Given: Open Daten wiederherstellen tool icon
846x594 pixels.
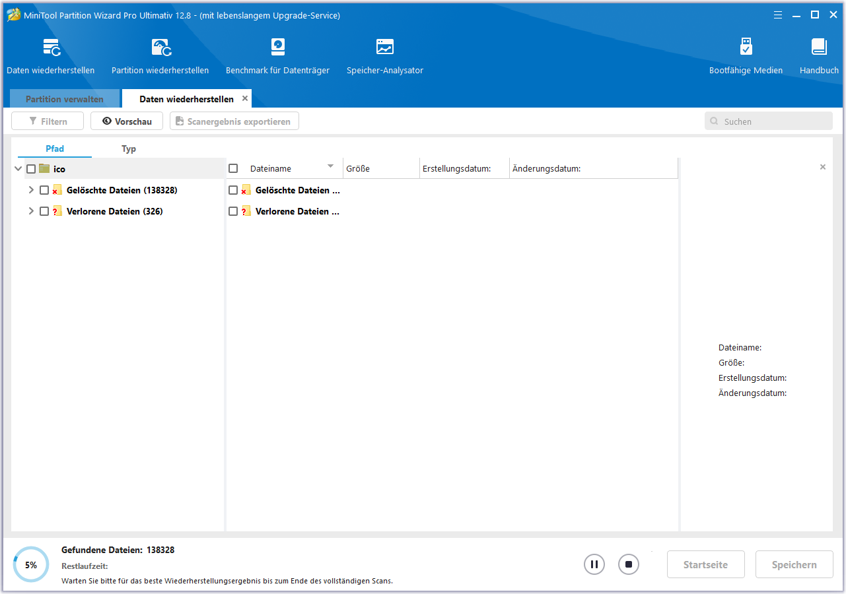Looking at the screenshot, I should 51,47.
